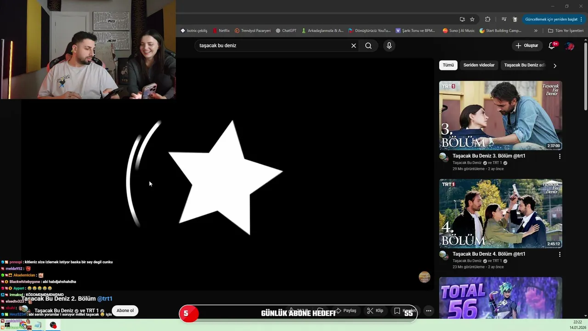Select the Taşacak Bu Deniz adlı chip
588x331 pixels.
pos(524,65)
